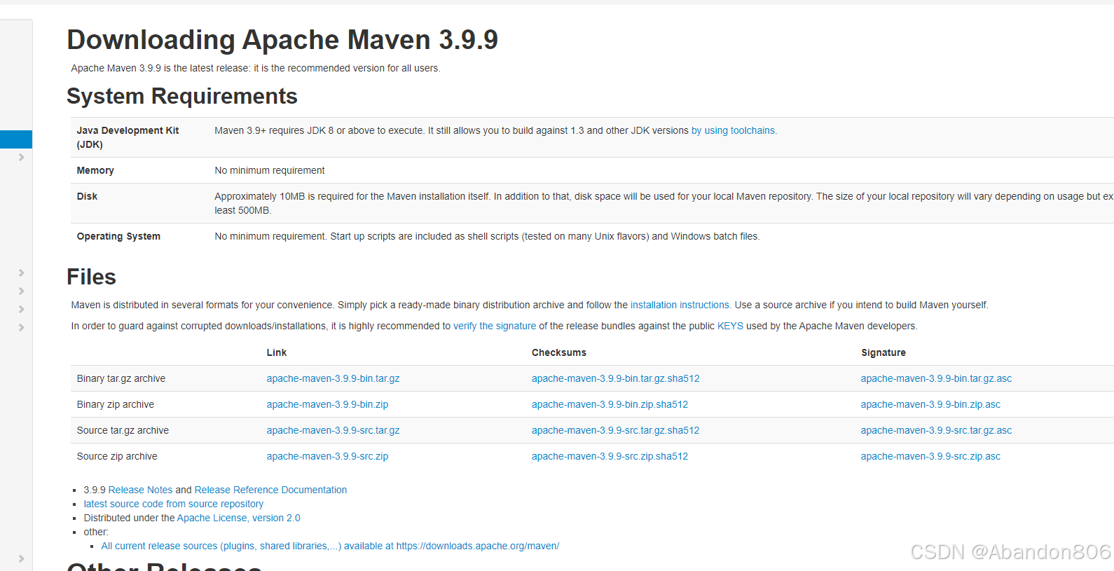Click the 'Downloading Apache Maven 3.9.9' heading
Viewport: 1114px width, 571px height.
point(282,40)
